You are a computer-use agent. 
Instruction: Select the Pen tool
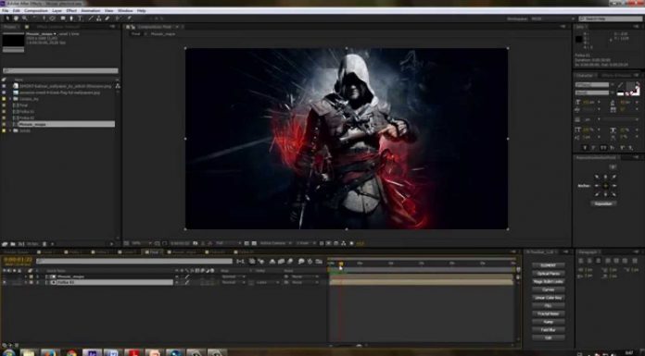[71, 18]
